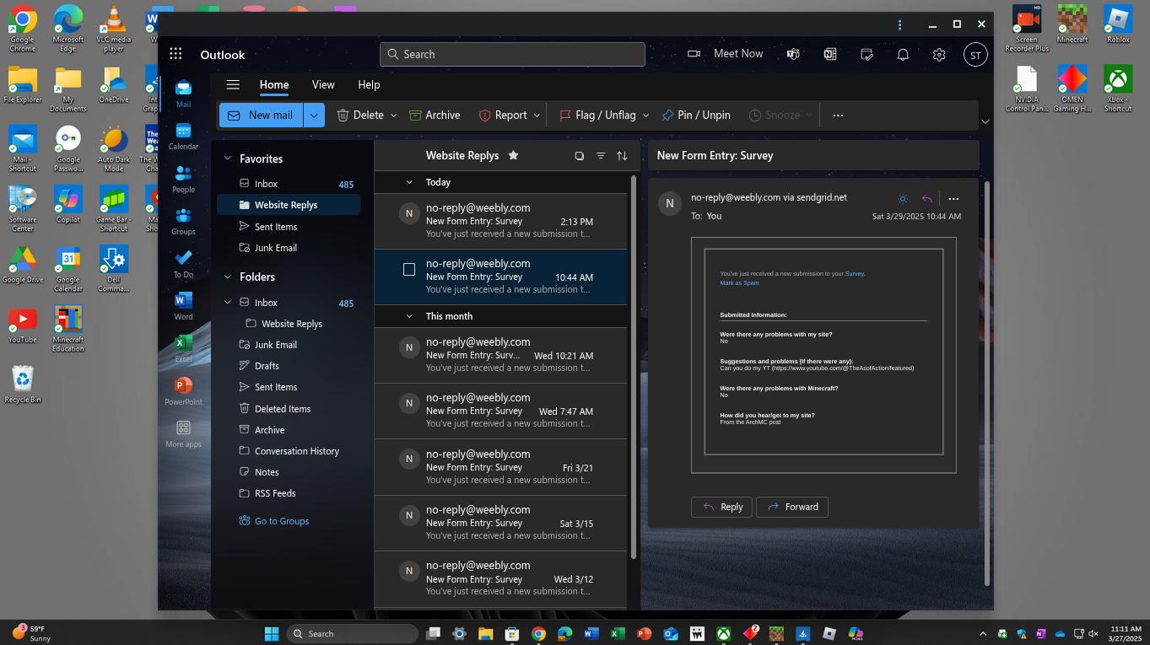The height and width of the screenshot is (645, 1150).
Task: Click the reply arrow icon in message header
Action: pos(927,199)
